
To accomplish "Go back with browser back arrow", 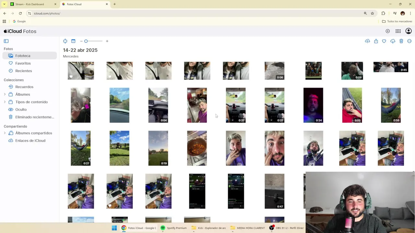I will [5, 13].
